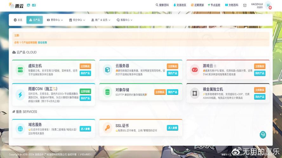
Task: Expand the 费用中心 dropdown
Action: click(55, 20)
